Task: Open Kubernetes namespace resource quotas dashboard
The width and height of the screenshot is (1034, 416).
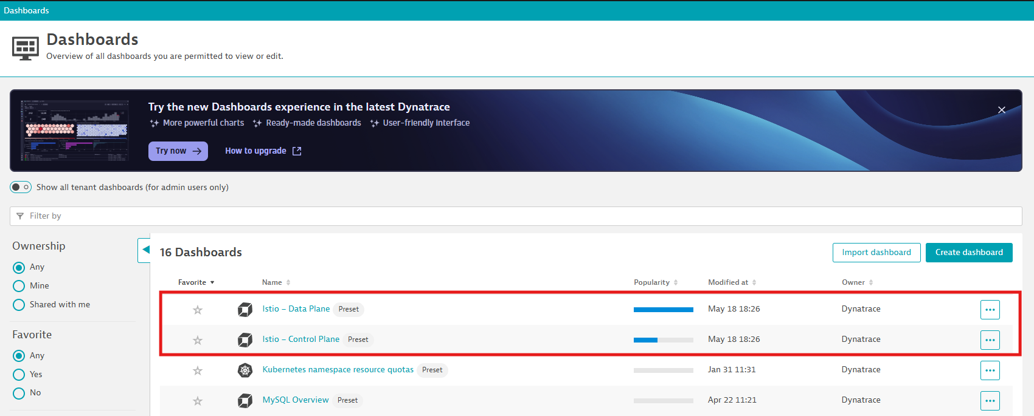Action: tap(338, 370)
